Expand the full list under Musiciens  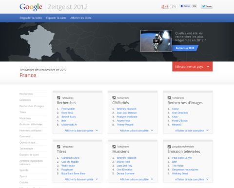click(136, 179)
